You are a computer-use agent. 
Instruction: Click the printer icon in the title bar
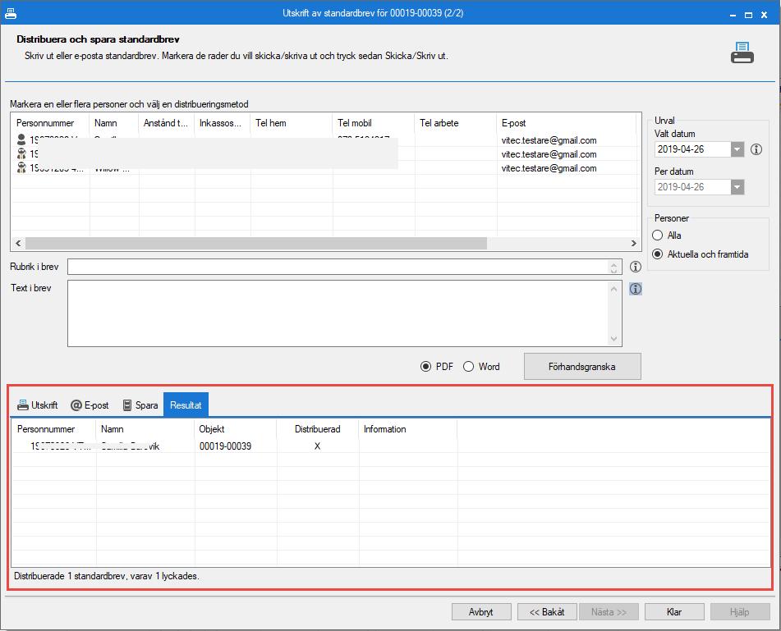[x=11, y=13]
